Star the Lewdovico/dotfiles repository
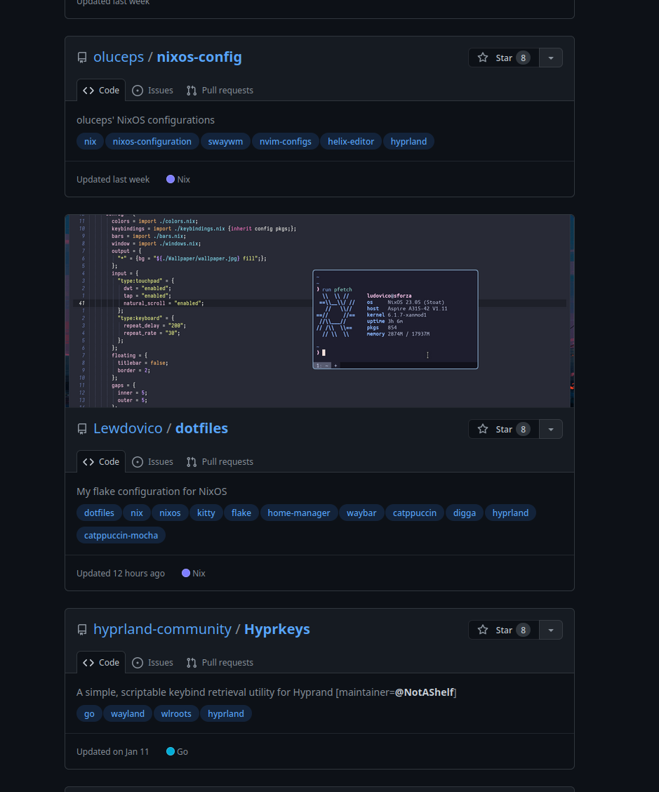The image size is (659, 792). click(x=503, y=428)
